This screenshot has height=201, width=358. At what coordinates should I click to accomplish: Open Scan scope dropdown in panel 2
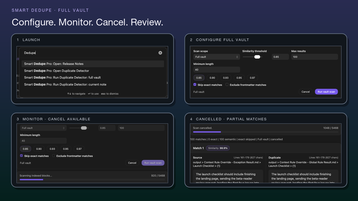[x=217, y=57]
